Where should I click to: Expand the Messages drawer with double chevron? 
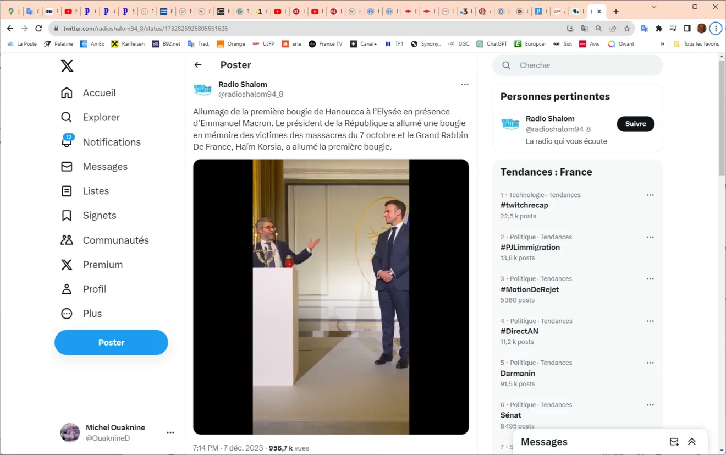pyautogui.click(x=692, y=442)
